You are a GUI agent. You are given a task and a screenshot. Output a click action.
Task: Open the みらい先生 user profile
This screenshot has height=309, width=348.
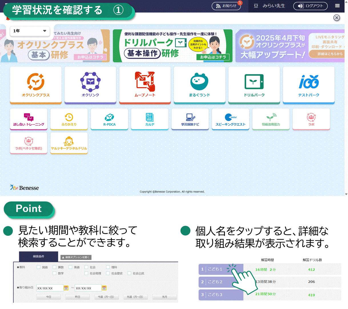pyautogui.click(x=269, y=6)
